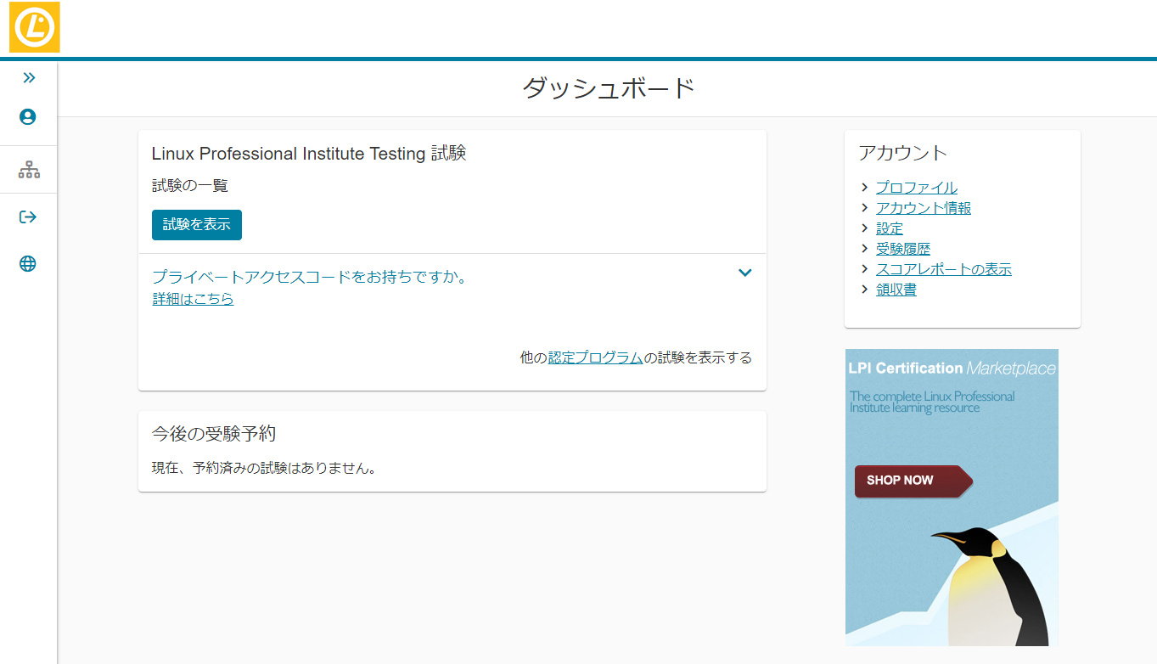
Task: Click the LPI Certification Marketplace banner title
Action: 952,368
